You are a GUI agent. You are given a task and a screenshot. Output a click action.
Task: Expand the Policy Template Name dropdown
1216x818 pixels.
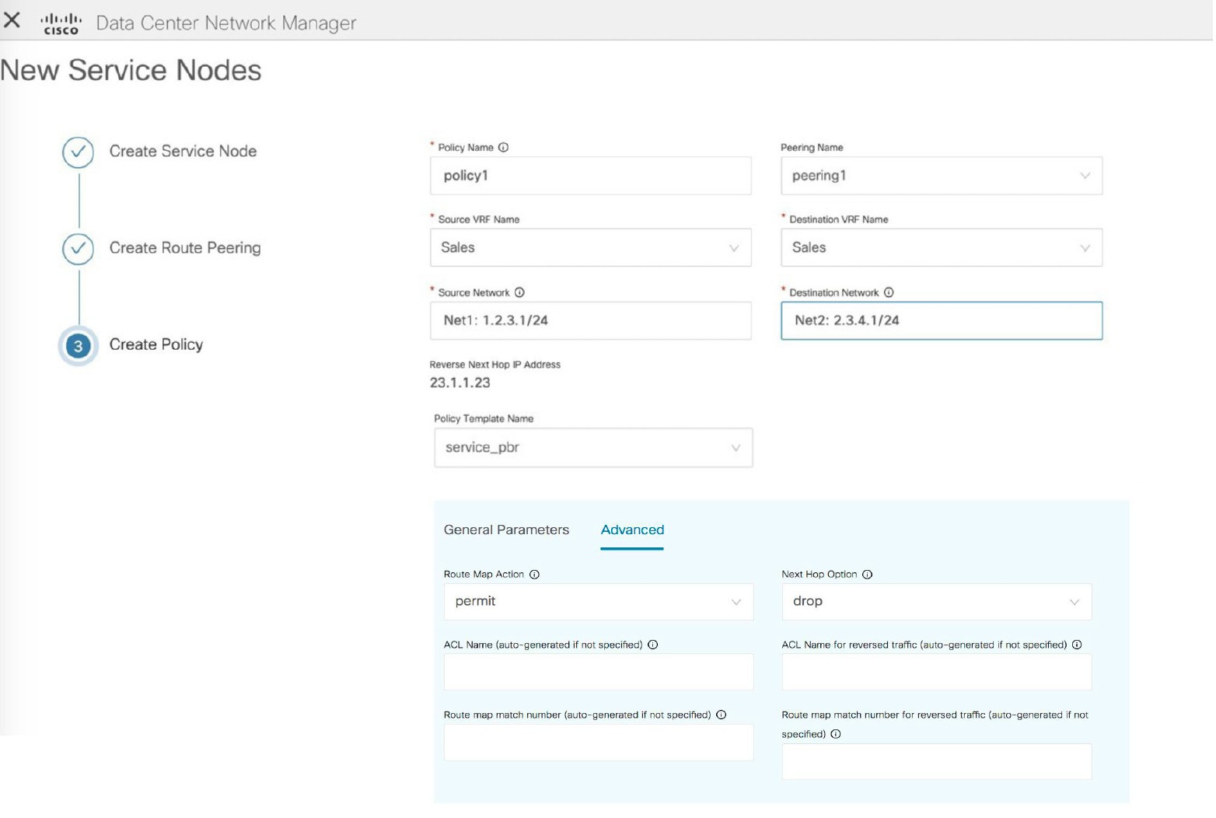point(593,448)
